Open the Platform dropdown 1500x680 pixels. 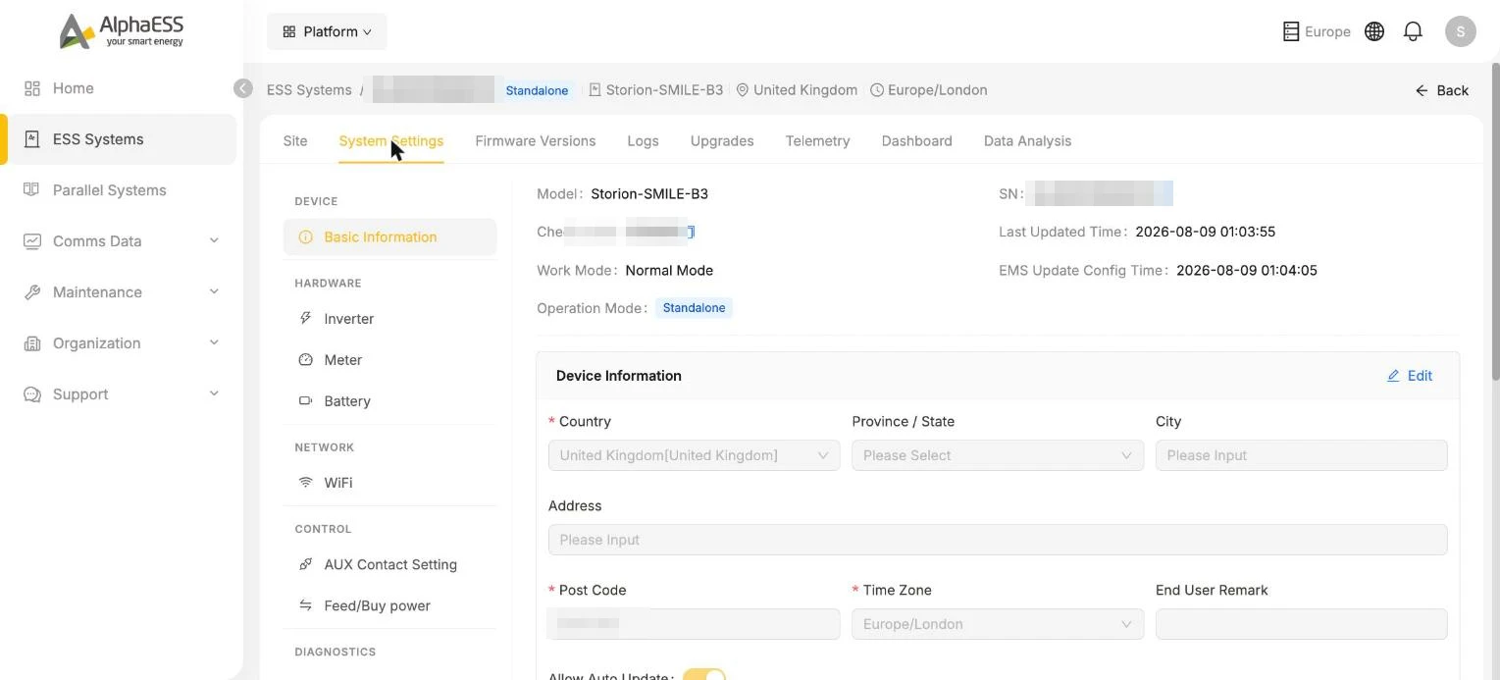pyautogui.click(x=327, y=31)
